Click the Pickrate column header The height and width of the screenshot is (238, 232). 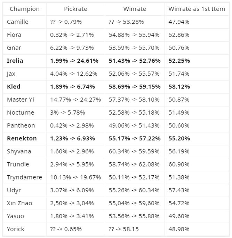click(x=75, y=9)
